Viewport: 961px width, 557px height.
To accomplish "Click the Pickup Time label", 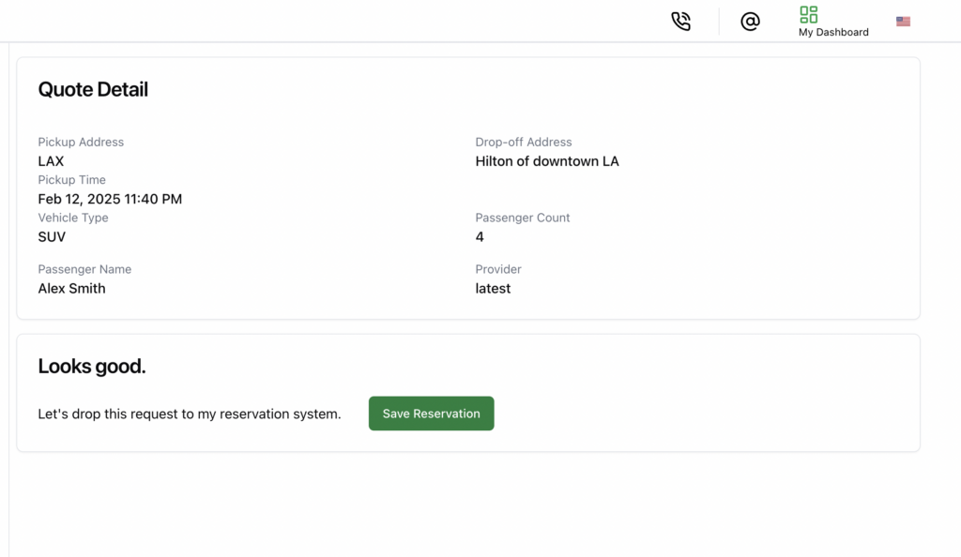I will pos(71,180).
